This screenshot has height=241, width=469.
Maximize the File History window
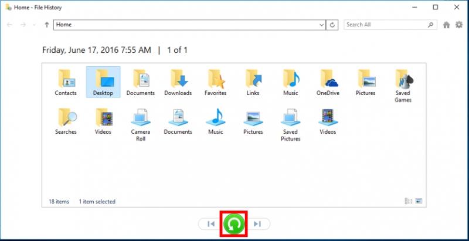pyautogui.click(x=436, y=7)
